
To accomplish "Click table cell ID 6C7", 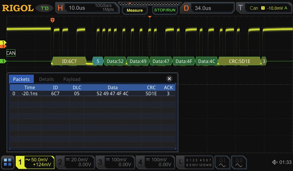I will pos(55,93).
